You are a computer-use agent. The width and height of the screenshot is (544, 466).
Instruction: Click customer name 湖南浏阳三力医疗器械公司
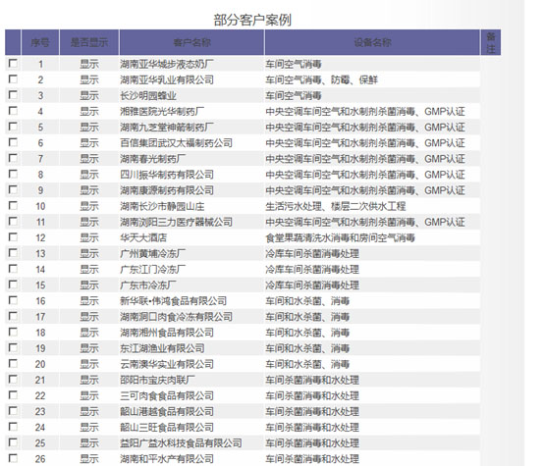[176, 223]
